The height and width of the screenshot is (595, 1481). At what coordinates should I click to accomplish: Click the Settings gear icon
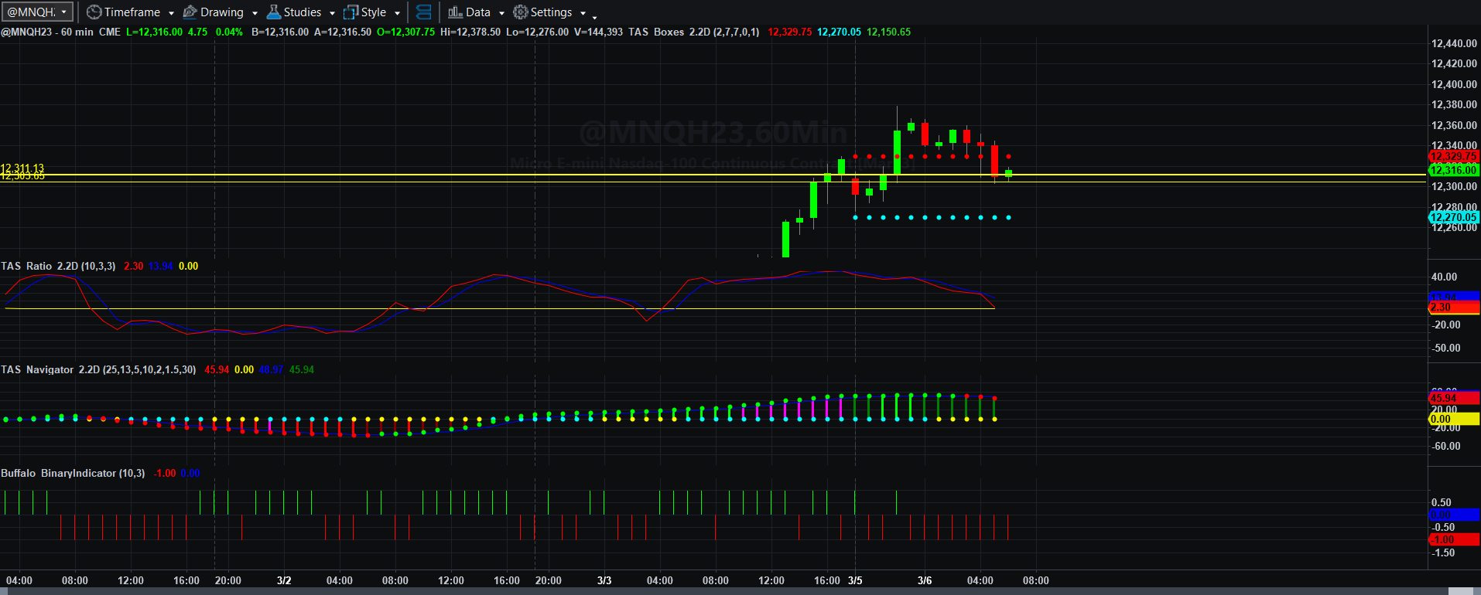521,12
